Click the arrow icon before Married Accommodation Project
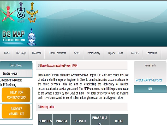167x125 pixels. coord(39,66)
